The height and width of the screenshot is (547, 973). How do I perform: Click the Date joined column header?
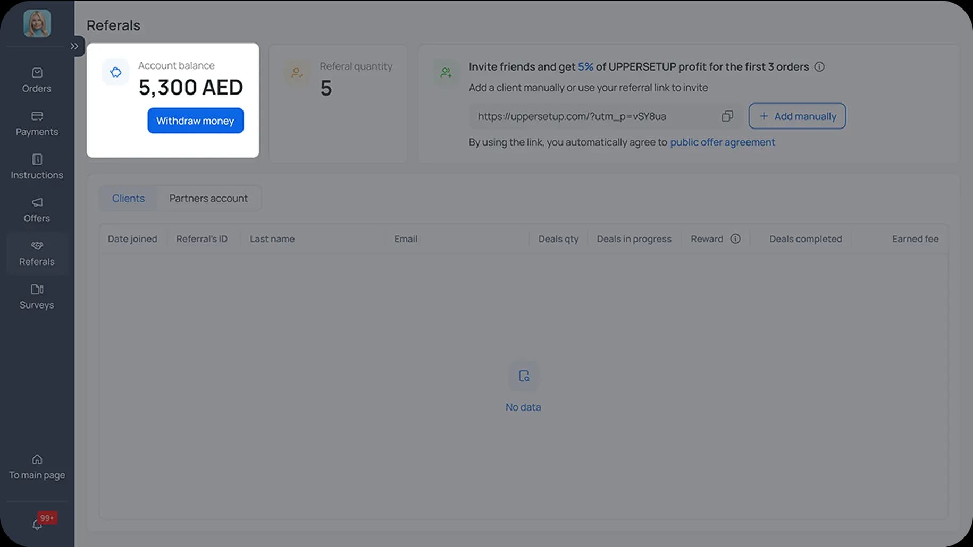click(x=132, y=239)
